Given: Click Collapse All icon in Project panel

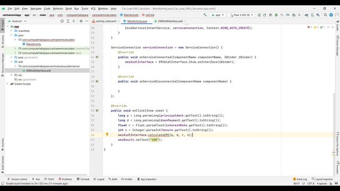Looking at the screenshot, I should pos(74,21).
